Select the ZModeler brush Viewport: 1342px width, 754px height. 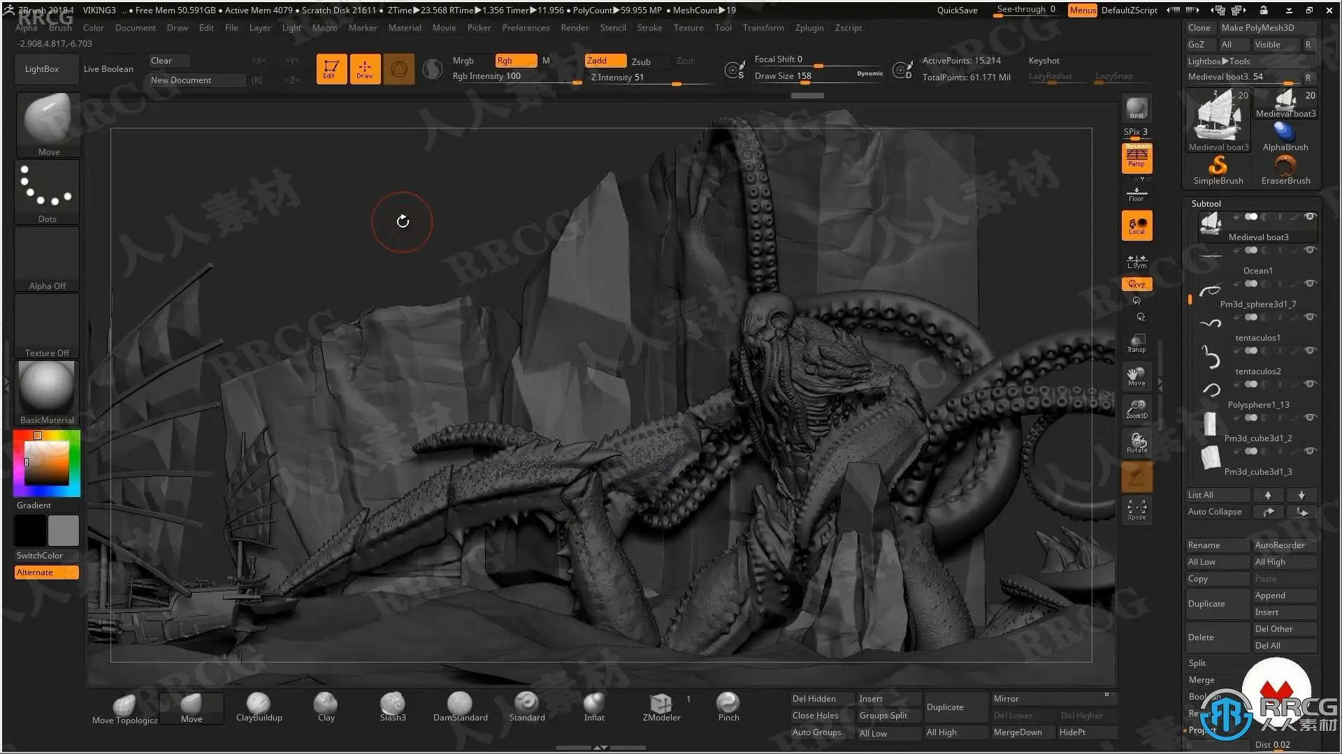click(661, 708)
